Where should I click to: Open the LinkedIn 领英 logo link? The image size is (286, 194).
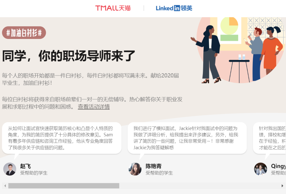[174, 8]
